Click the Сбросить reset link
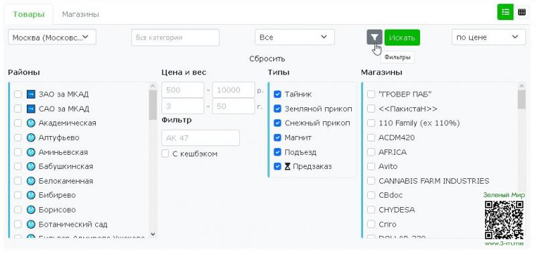This screenshot has width=536, height=254. point(267,59)
